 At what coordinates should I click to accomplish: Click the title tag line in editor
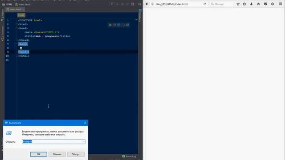[48, 36]
